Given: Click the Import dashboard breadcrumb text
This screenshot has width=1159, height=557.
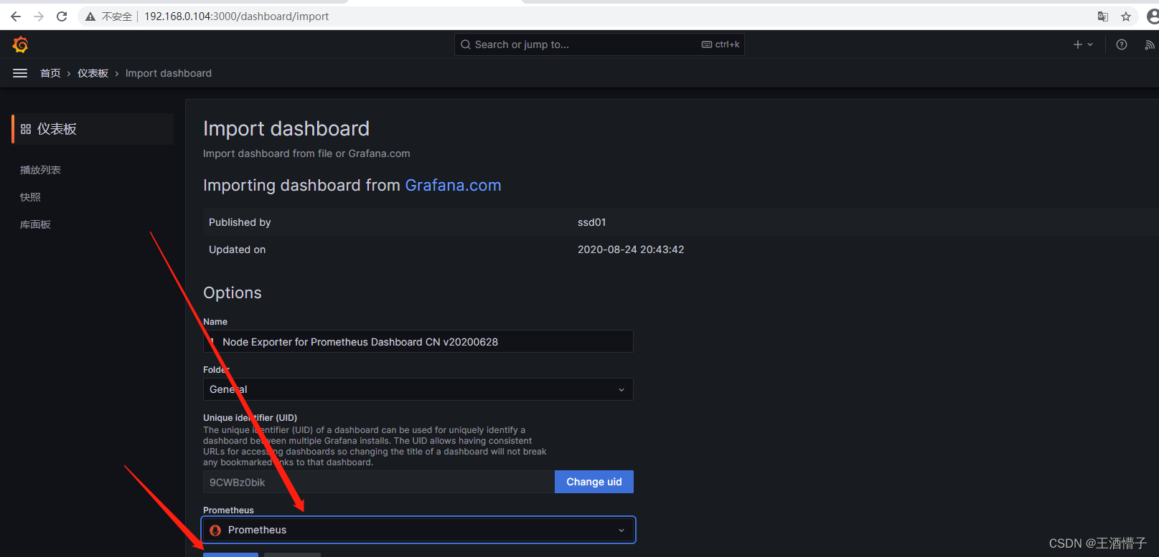Looking at the screenshot, I should 169,73.
